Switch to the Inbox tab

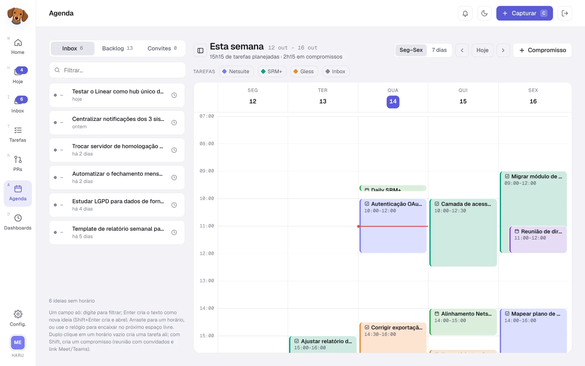pos(73,48)
